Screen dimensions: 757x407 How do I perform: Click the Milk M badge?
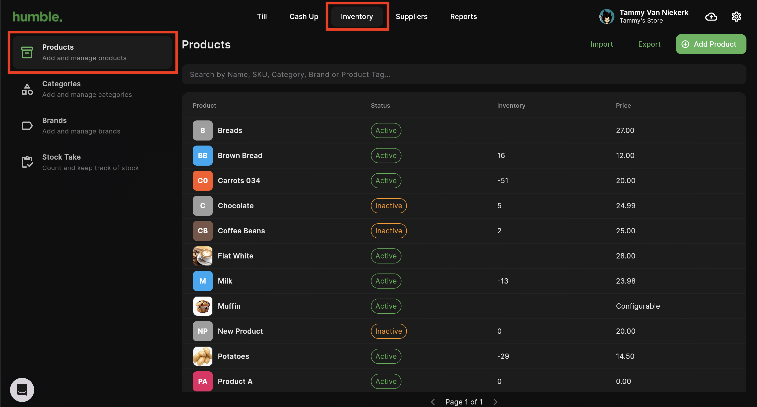tap(203, 281)
